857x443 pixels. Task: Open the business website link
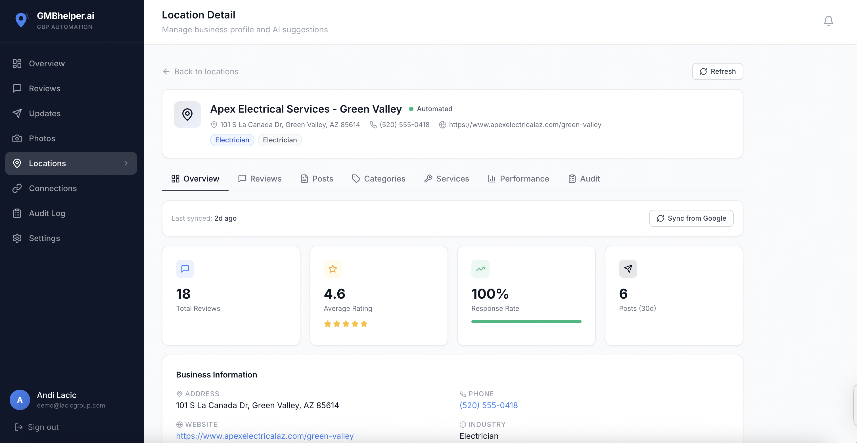[x=264, y=436]
